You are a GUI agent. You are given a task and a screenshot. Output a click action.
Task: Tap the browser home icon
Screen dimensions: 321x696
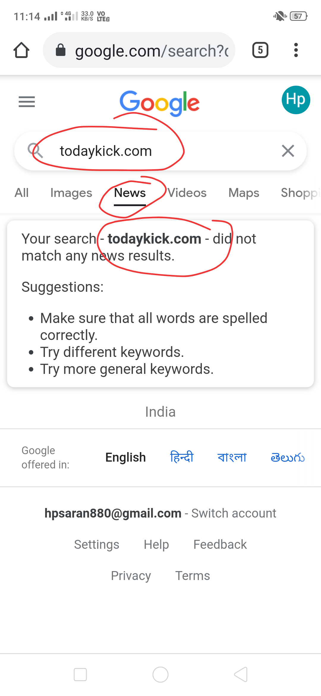[x=21, y=50]
